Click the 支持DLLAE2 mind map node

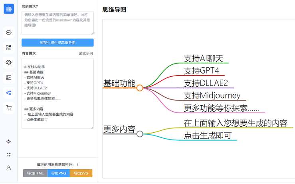pos(206,83)
